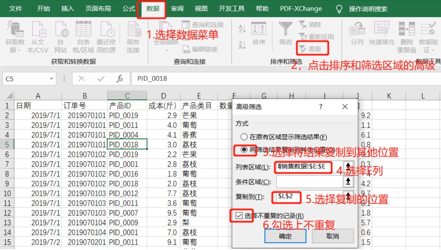The height and width of the screenshot is (250, 441).
Task: Click the formula bar cancel X icon
Action: 81,79
